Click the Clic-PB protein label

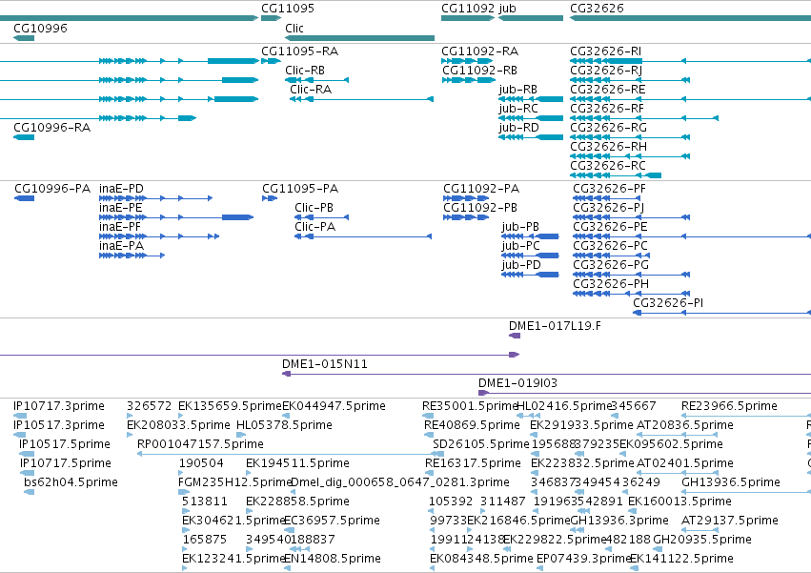coord(314,208)
